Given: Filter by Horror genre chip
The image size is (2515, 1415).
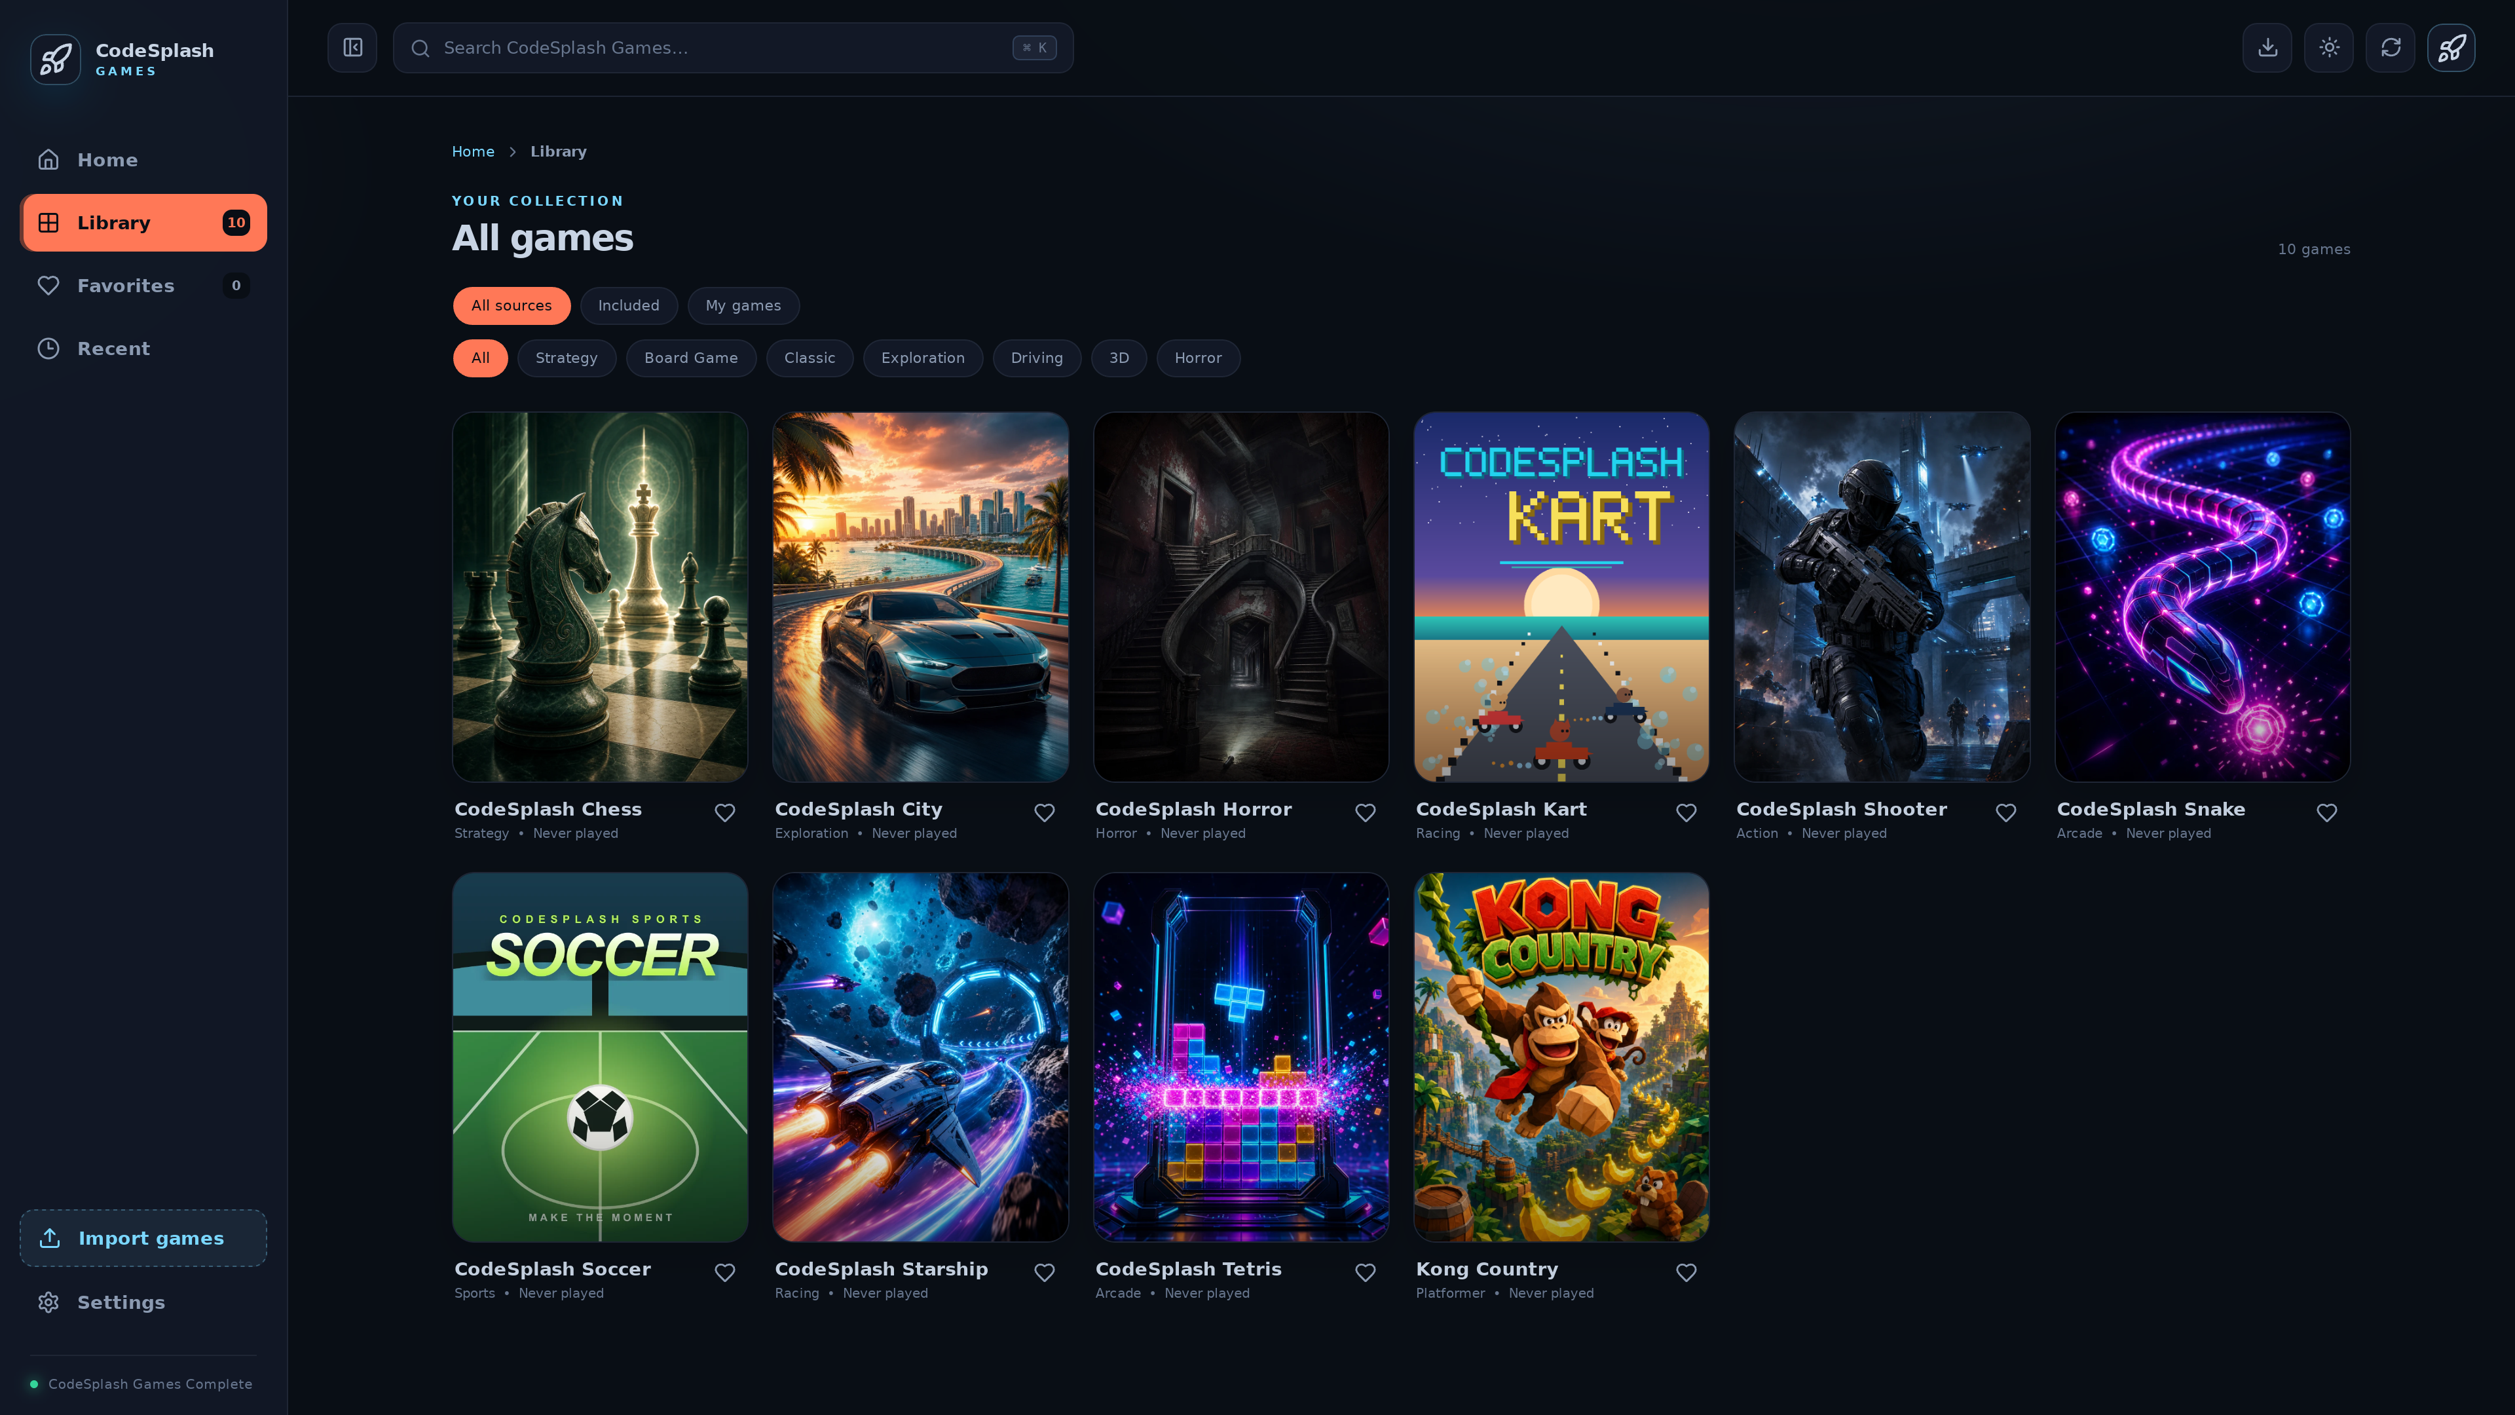Looking at the screenshot, I should pyautogui.click(x=1198, y=358).
